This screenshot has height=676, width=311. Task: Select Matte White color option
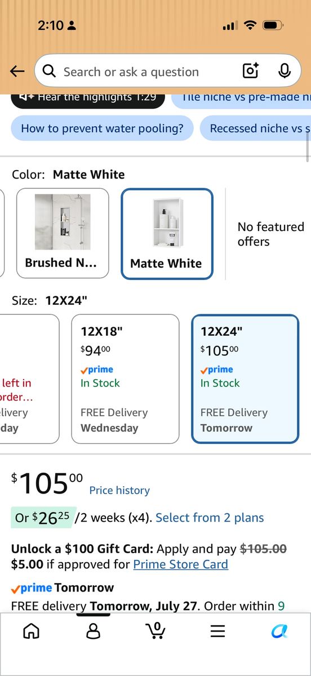(167, 234)
